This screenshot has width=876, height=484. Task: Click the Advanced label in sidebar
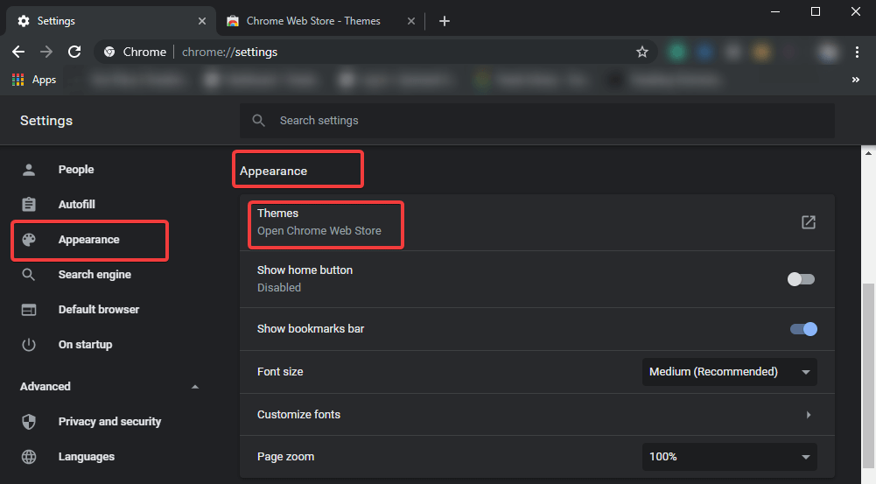[46, 387]
